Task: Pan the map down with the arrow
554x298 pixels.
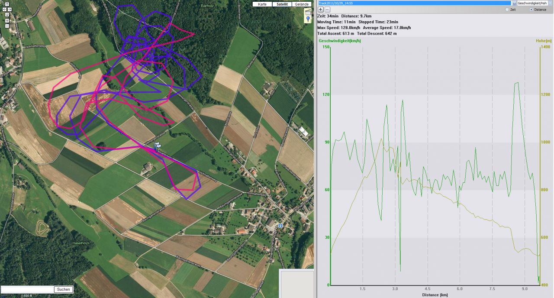Action: (x=7, y=14)
